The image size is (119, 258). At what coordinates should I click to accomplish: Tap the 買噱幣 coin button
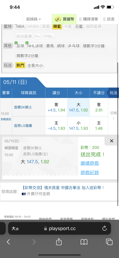click(64, 19)
